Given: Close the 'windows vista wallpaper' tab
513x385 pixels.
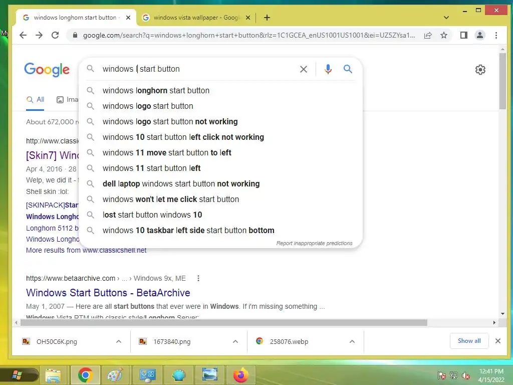Looking at the screenshot, I should coord(248,18).
